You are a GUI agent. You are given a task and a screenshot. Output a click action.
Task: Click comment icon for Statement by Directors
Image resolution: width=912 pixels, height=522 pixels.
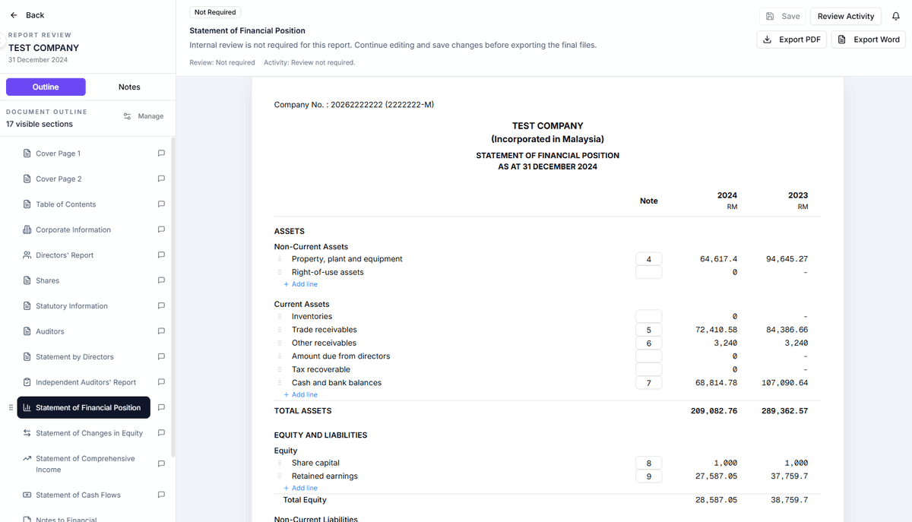[161, 357]
